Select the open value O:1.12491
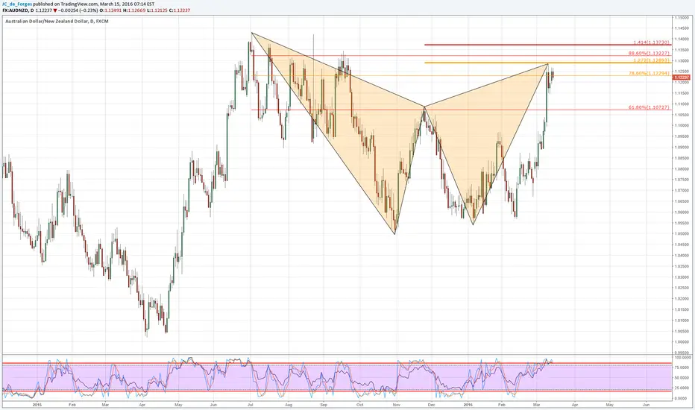 pos(111,10)
